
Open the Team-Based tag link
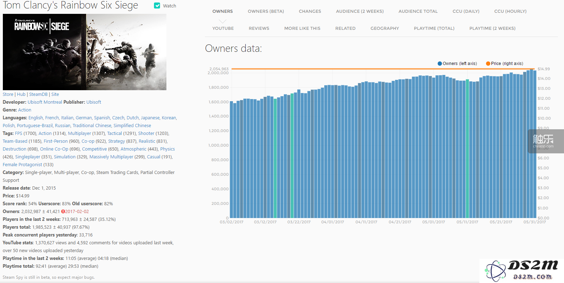coord(15,141)
